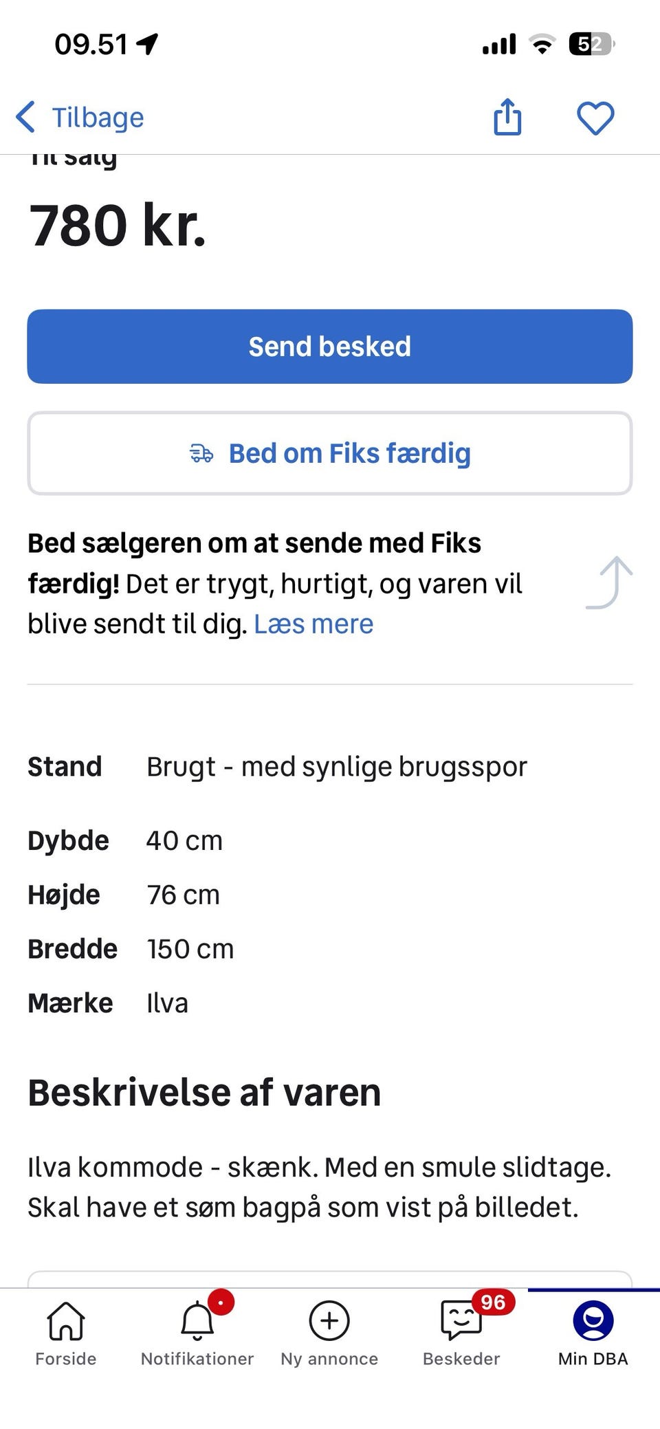This screenshot has height=1429, width=660.
Task: Open the Forside home tab
Action: click(x=66, y=1332)
